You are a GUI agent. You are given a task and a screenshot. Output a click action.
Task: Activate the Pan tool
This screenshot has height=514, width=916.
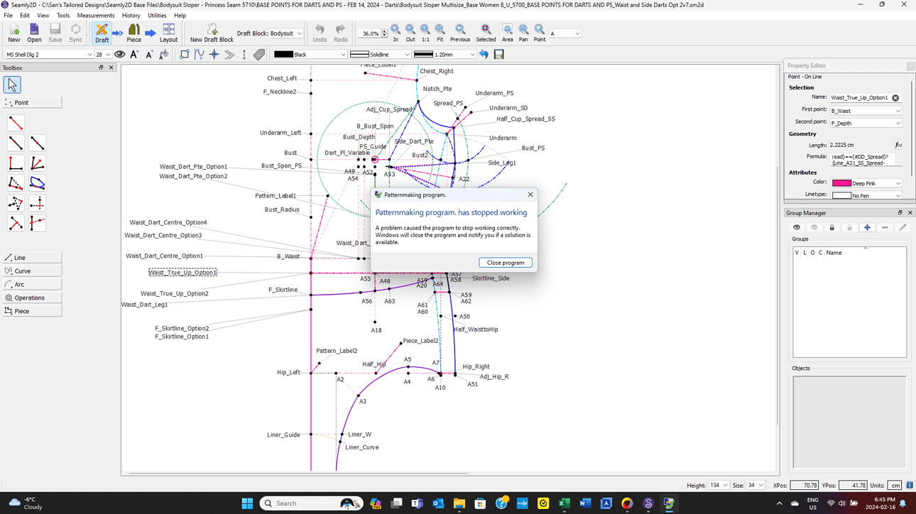tap(523, 33)
